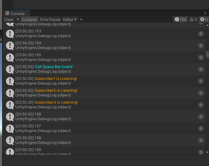Select the "Subscriber3 is Listening!" log
209x166 pixels.
pos(104,105)
